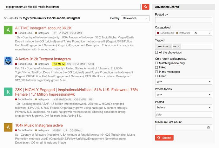The height and width of the screenshot is (148, 219).
Task: Remove the us tag from Tagged field
Action: pos(178,47)
